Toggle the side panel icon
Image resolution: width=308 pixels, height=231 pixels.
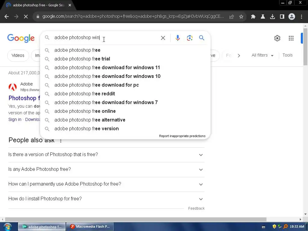coord(282,17)
